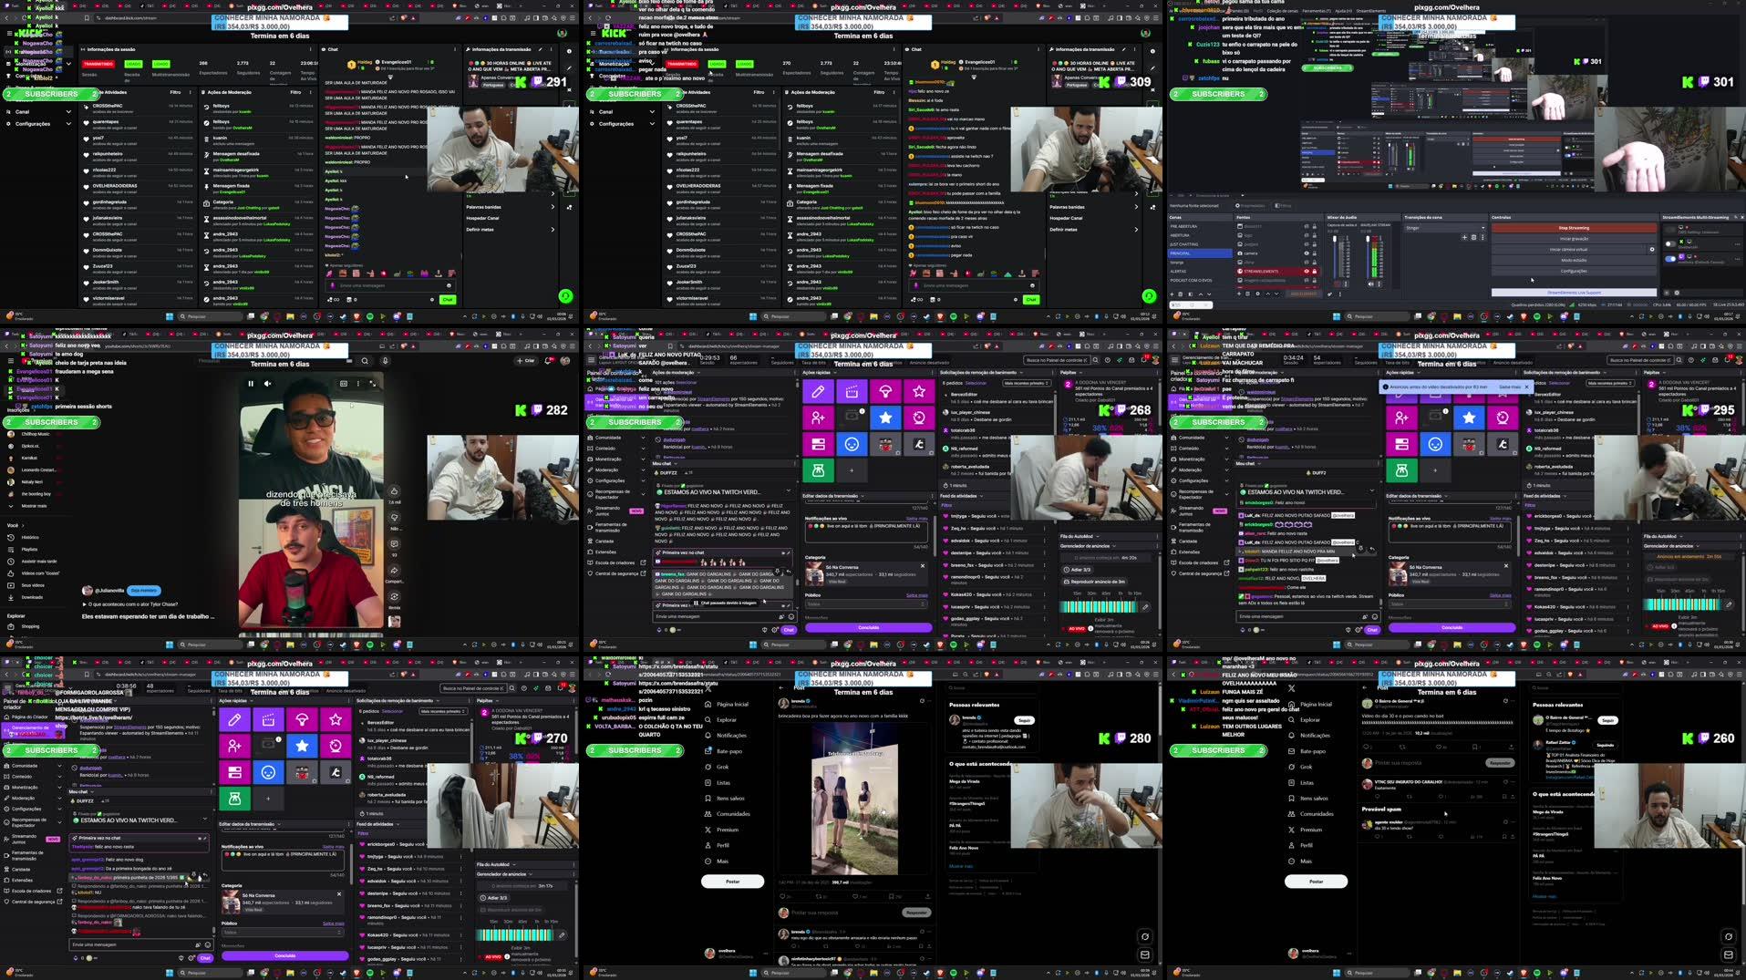Click the Stop Streaming button in OBS

pyautogui.click(x=1574, y=228)
